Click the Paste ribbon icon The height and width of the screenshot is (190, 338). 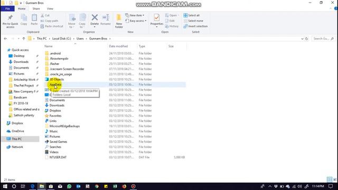click(x=34, y=20)
